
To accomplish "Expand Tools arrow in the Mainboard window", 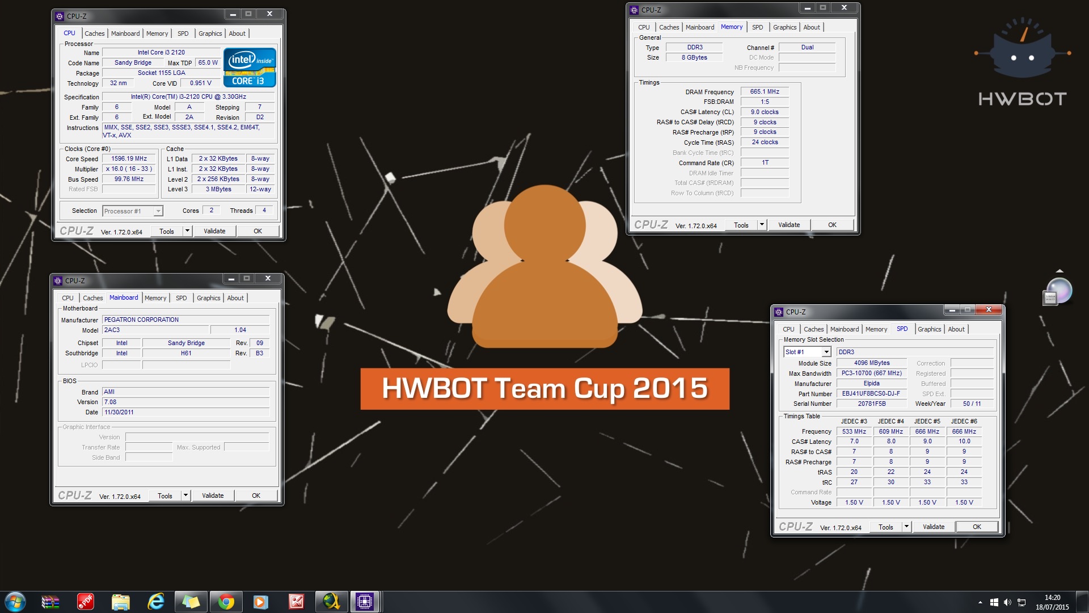I will click(x=186, y=496).
